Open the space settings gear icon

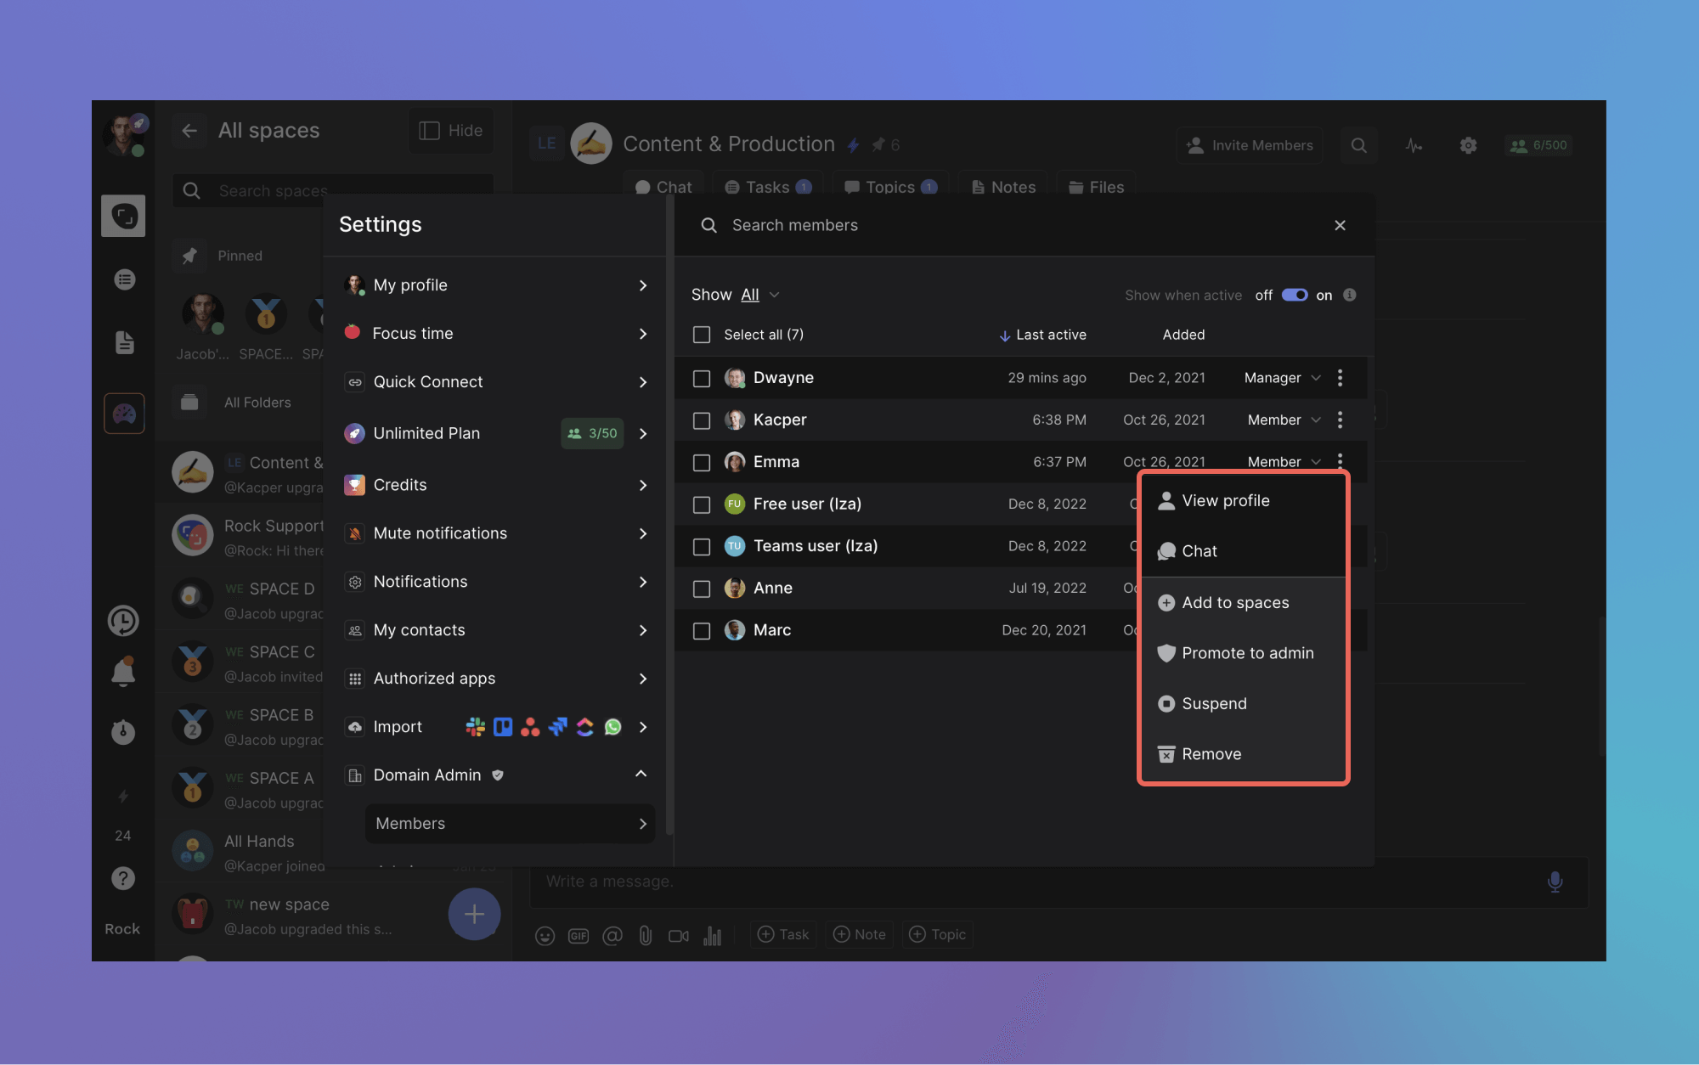1468,145
